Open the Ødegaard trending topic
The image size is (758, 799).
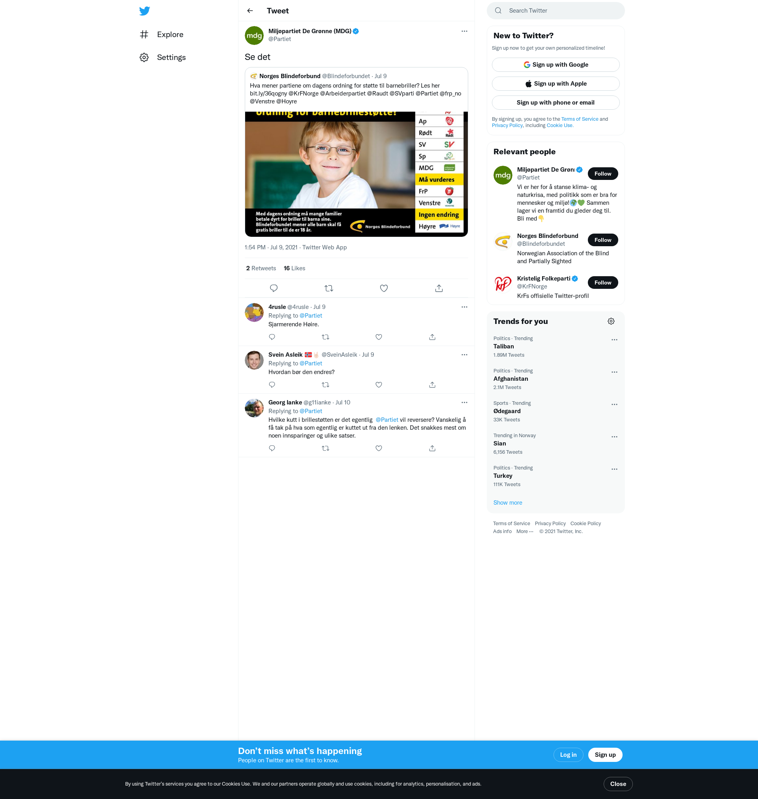click(507, 411)
